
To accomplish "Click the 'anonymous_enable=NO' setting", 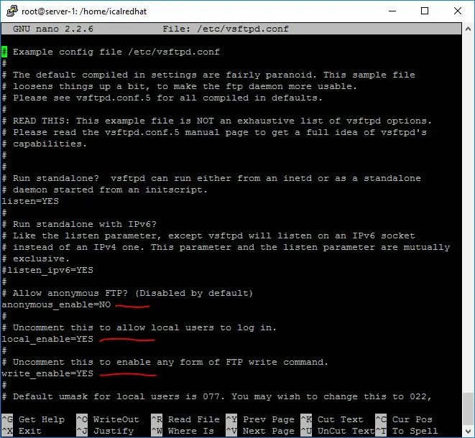I will click(x=56, y=304).
